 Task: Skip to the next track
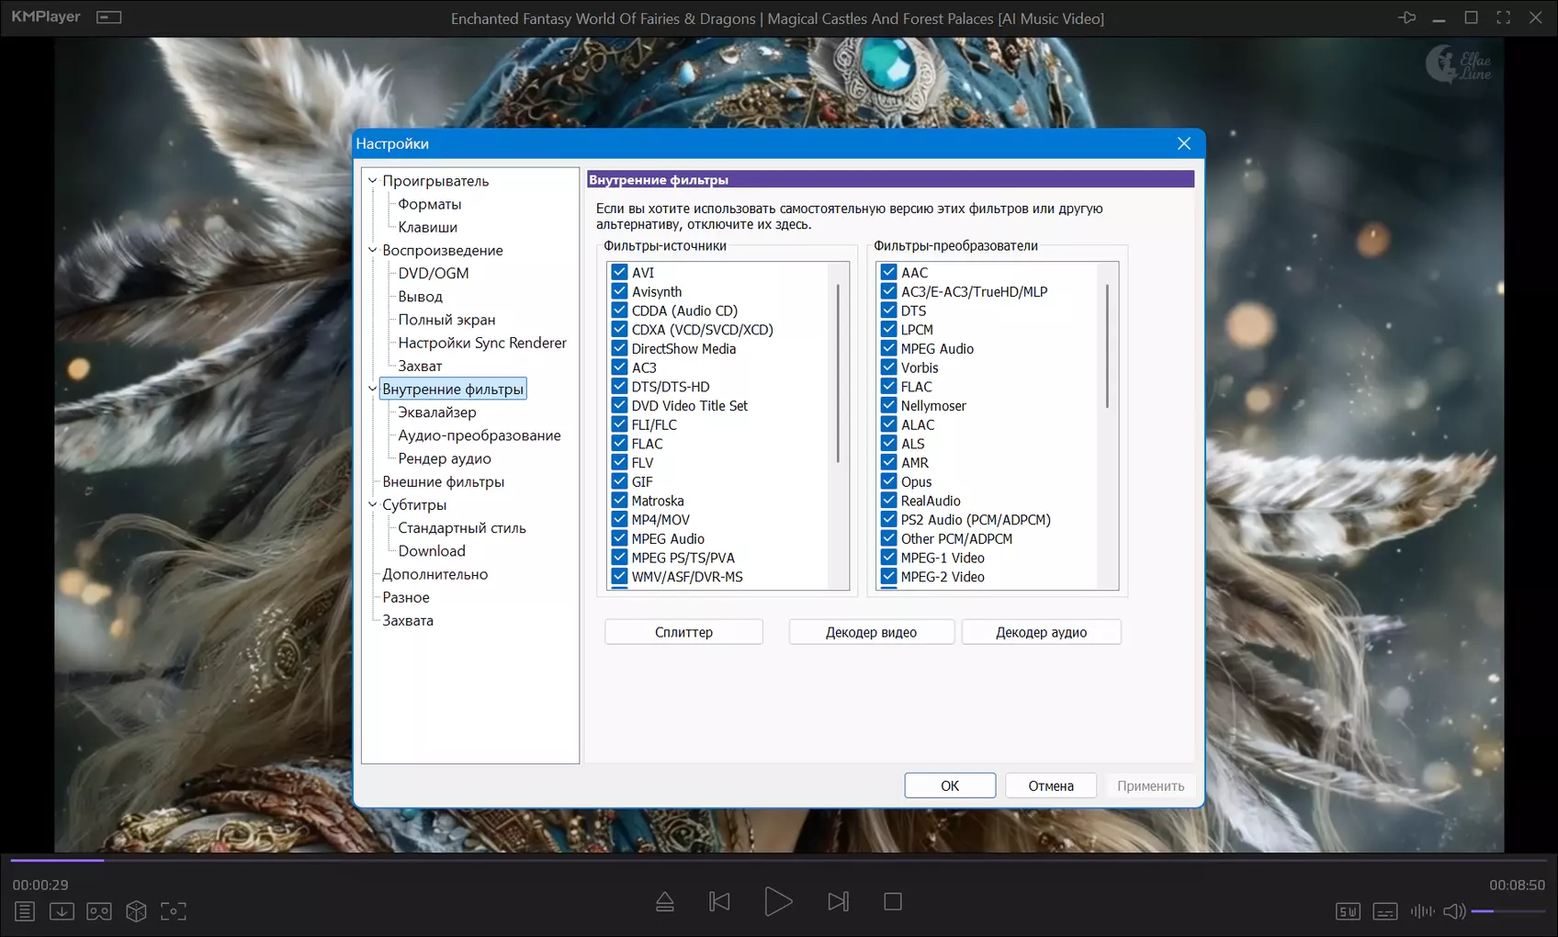pos(838,902)
